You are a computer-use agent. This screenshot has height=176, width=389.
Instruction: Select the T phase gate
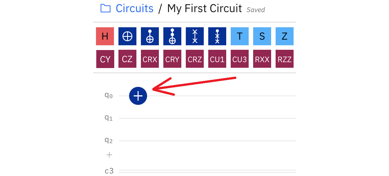coord(240,36)
